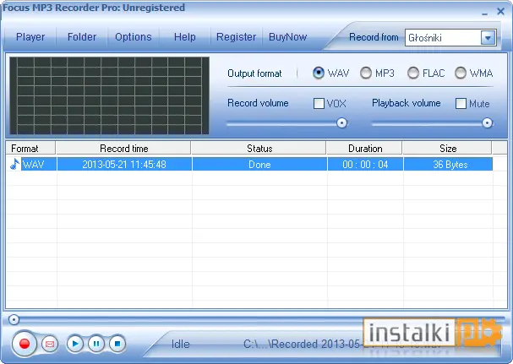Start recording with the red record button
The height and width of the screenshot is (364, 513).
tap(25, 344)
